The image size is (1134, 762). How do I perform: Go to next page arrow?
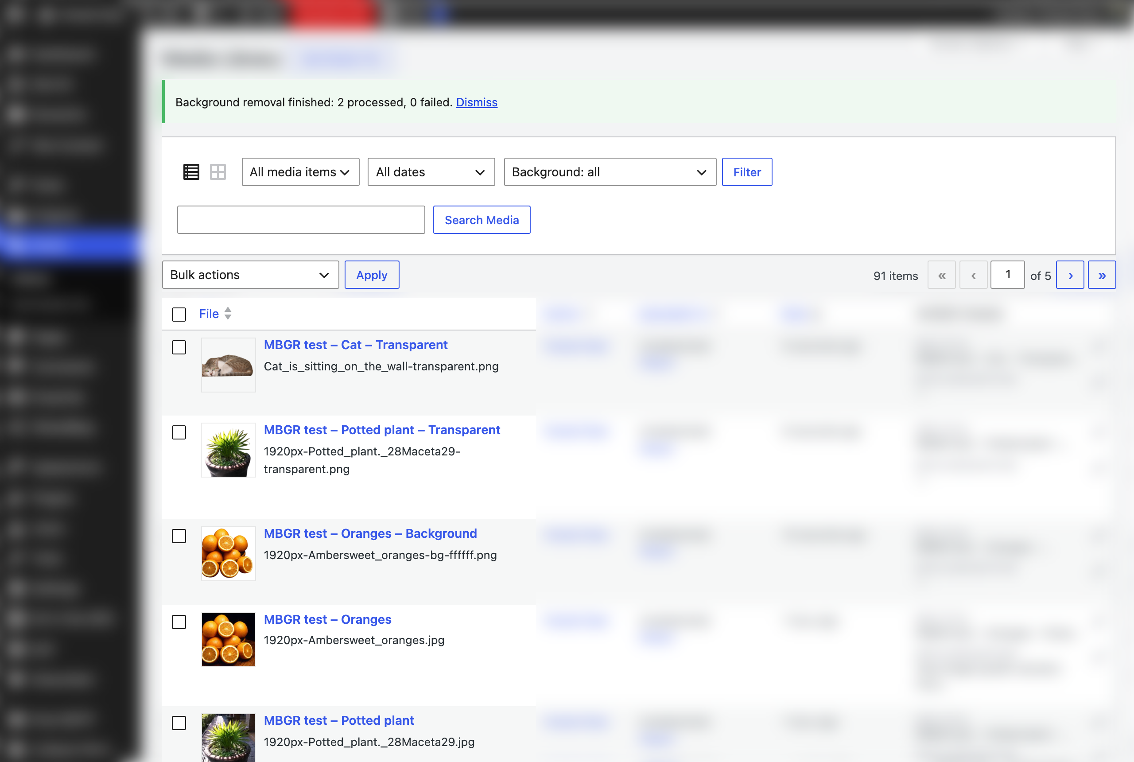pos(1070,275)
